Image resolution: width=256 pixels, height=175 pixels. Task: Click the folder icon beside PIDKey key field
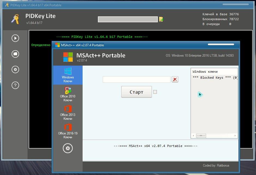click(161, 19)
